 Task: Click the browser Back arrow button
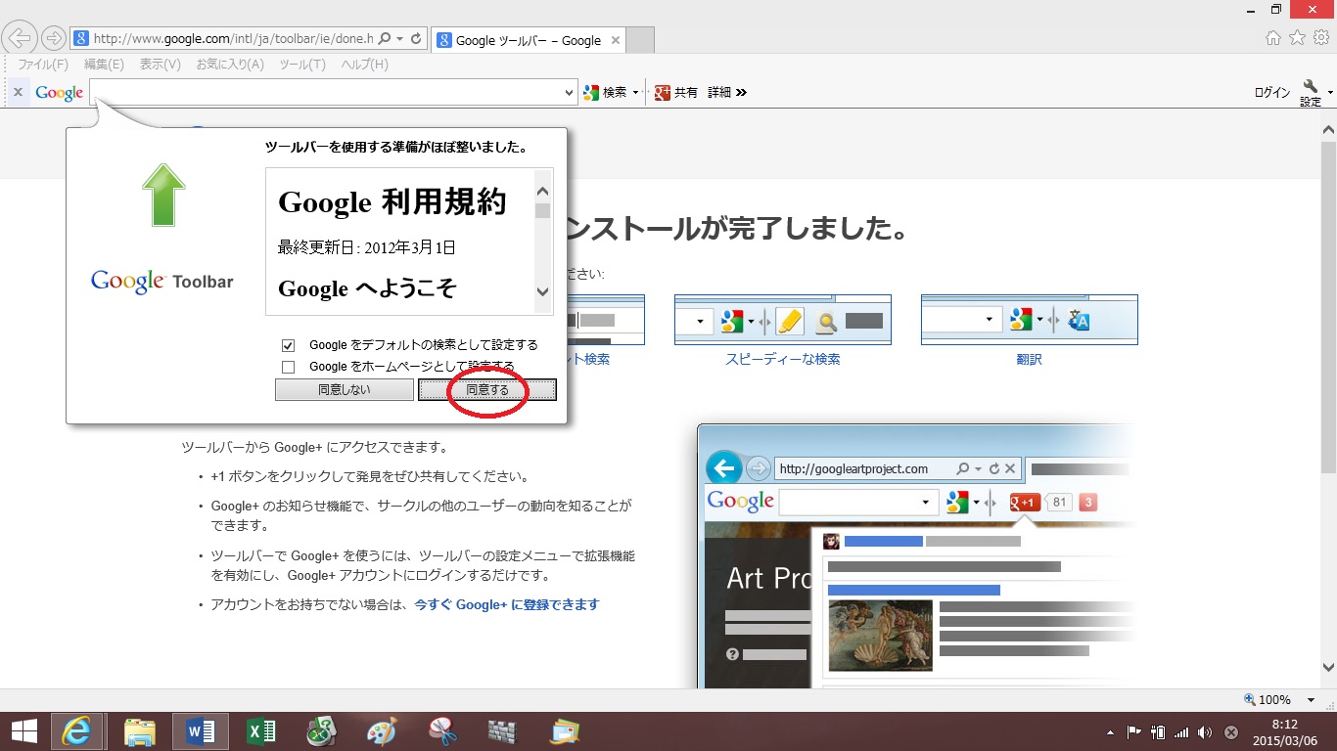click(x=20, y=39)
